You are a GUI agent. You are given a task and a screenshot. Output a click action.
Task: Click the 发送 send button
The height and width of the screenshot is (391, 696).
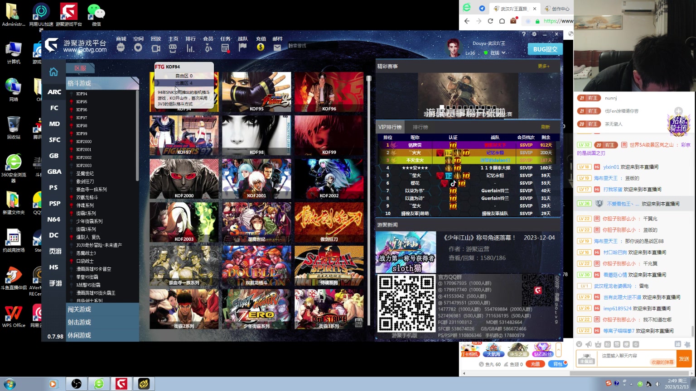[684, 359]
